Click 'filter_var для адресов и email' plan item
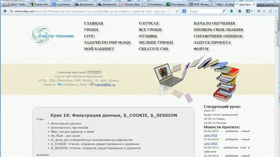The width and height of the screenshot is (280, 157). (x=72, y=132)
